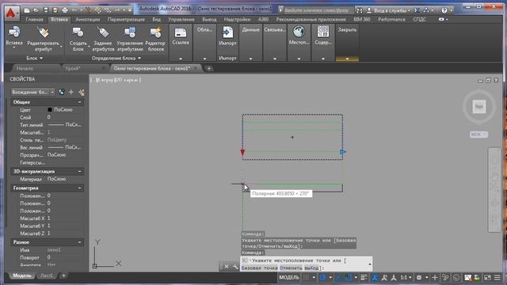
Task: Click the status bar Customization menu icon
Action: point(497,278)
